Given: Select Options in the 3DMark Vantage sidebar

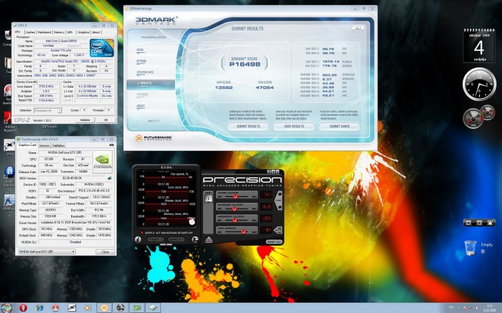Looking at the screenshot, I should pyautogui.click(x=142, y=61).
